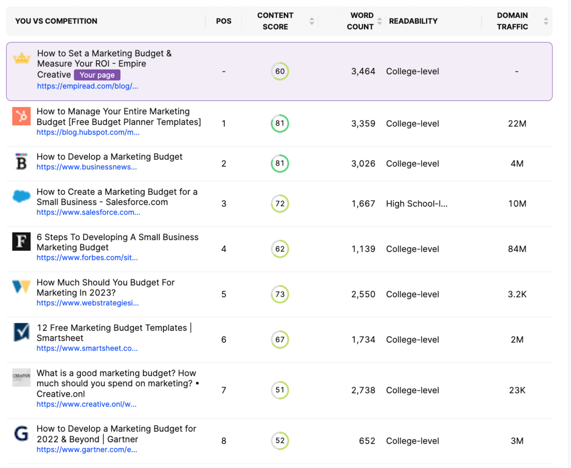571x468 pixels.
Task: Click the Creative.onl content score 51 gauge
Action: tap(280, 390)
